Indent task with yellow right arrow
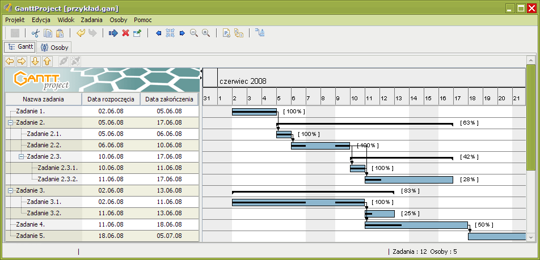 pyautogui.click(x=22, y=61)
